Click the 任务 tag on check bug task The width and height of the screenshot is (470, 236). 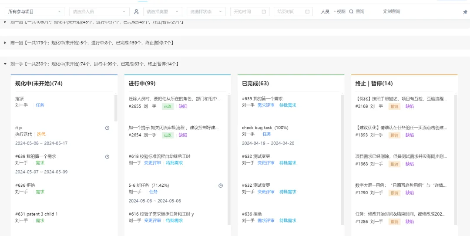[x=267, y=134]
